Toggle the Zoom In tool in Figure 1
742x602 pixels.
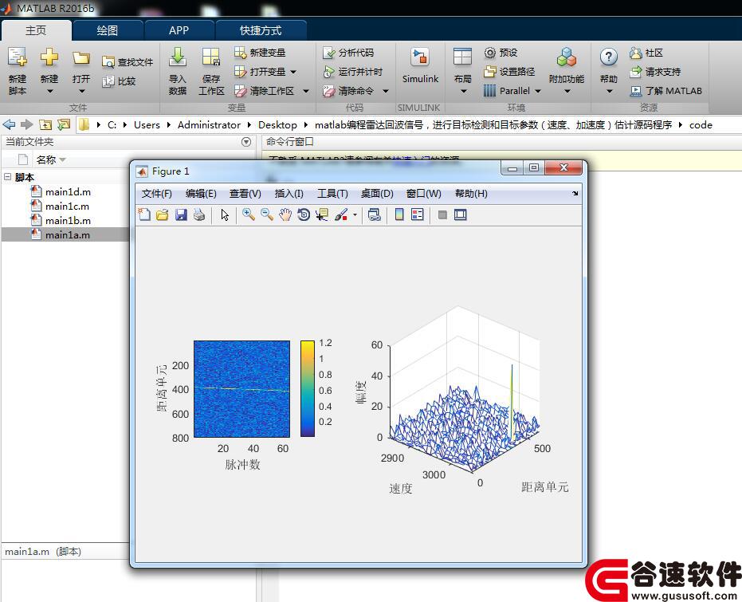[x=249, y=214]
